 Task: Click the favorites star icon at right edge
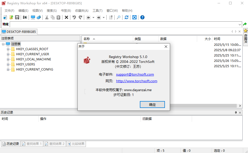point(245,31)
